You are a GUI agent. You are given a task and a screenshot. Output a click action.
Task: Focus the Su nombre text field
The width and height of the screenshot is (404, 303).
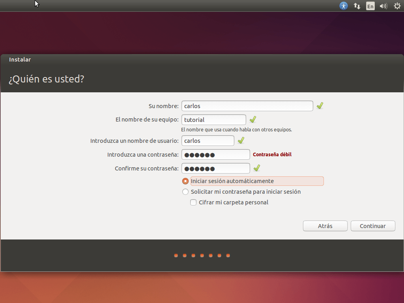coord(247,106)
